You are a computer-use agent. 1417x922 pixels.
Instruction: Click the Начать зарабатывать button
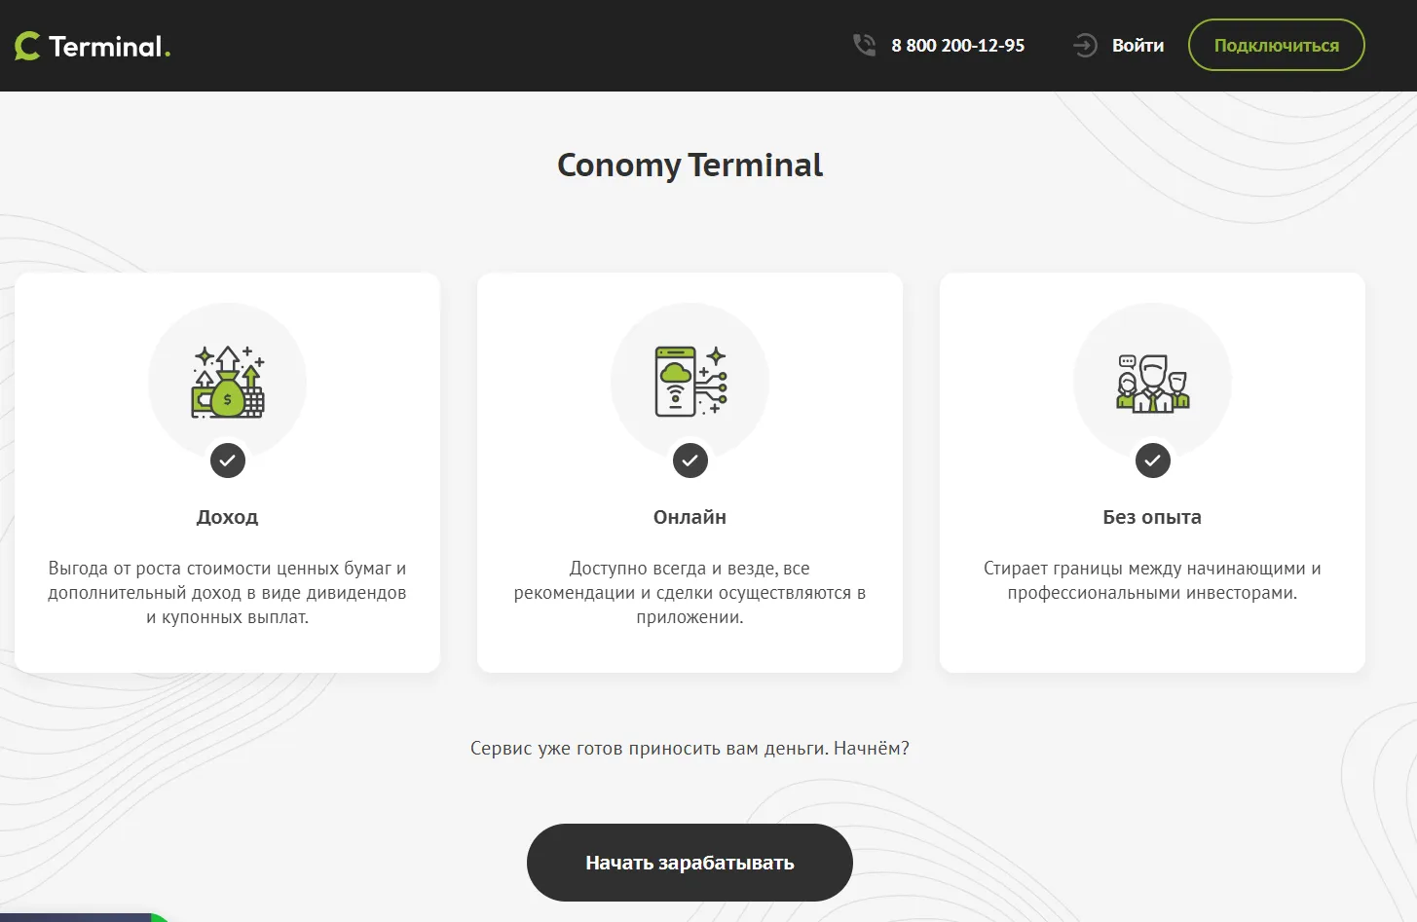pyautogui.click(x=690, y=863)
